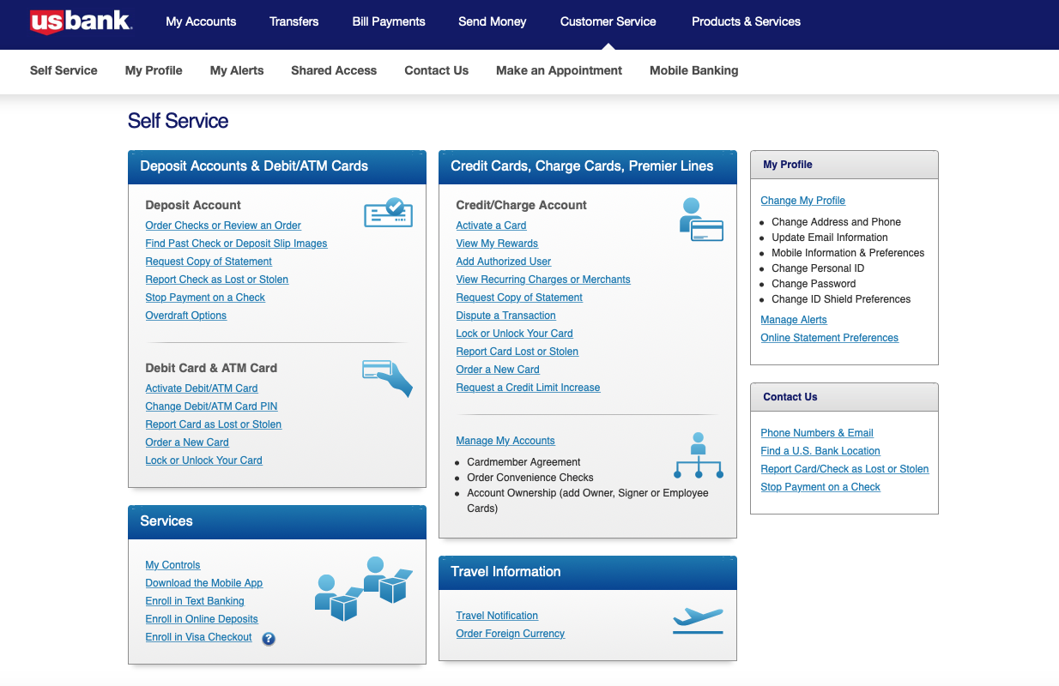Click the hand holding debit card icon
The width and height of the screenshot is (1059, 686).
388,378
